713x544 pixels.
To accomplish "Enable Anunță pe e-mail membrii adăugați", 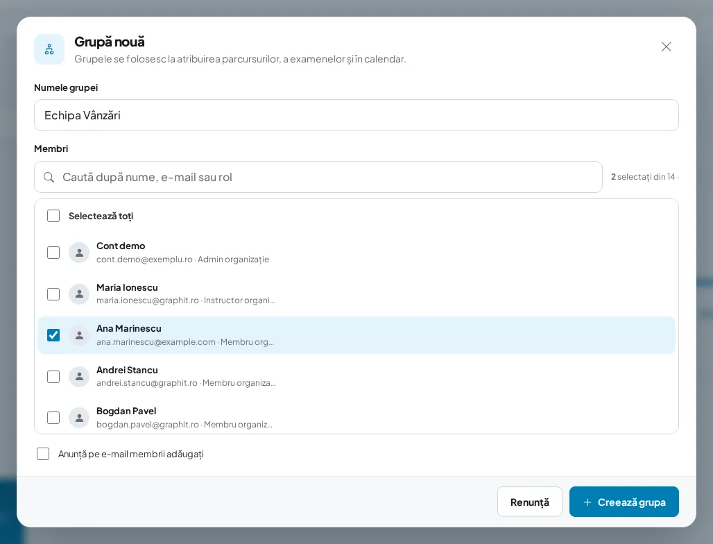I will pyautogui.click(x=43, y=454).
